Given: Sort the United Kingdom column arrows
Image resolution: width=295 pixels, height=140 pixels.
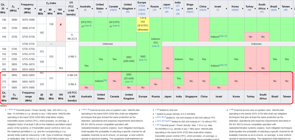Looking at the screenshot, I should 134,9.
